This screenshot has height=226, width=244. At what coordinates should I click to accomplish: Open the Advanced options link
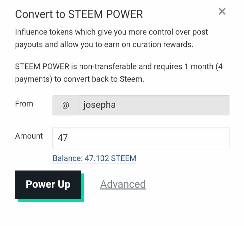pyautogui.click(x=123, y=184)
